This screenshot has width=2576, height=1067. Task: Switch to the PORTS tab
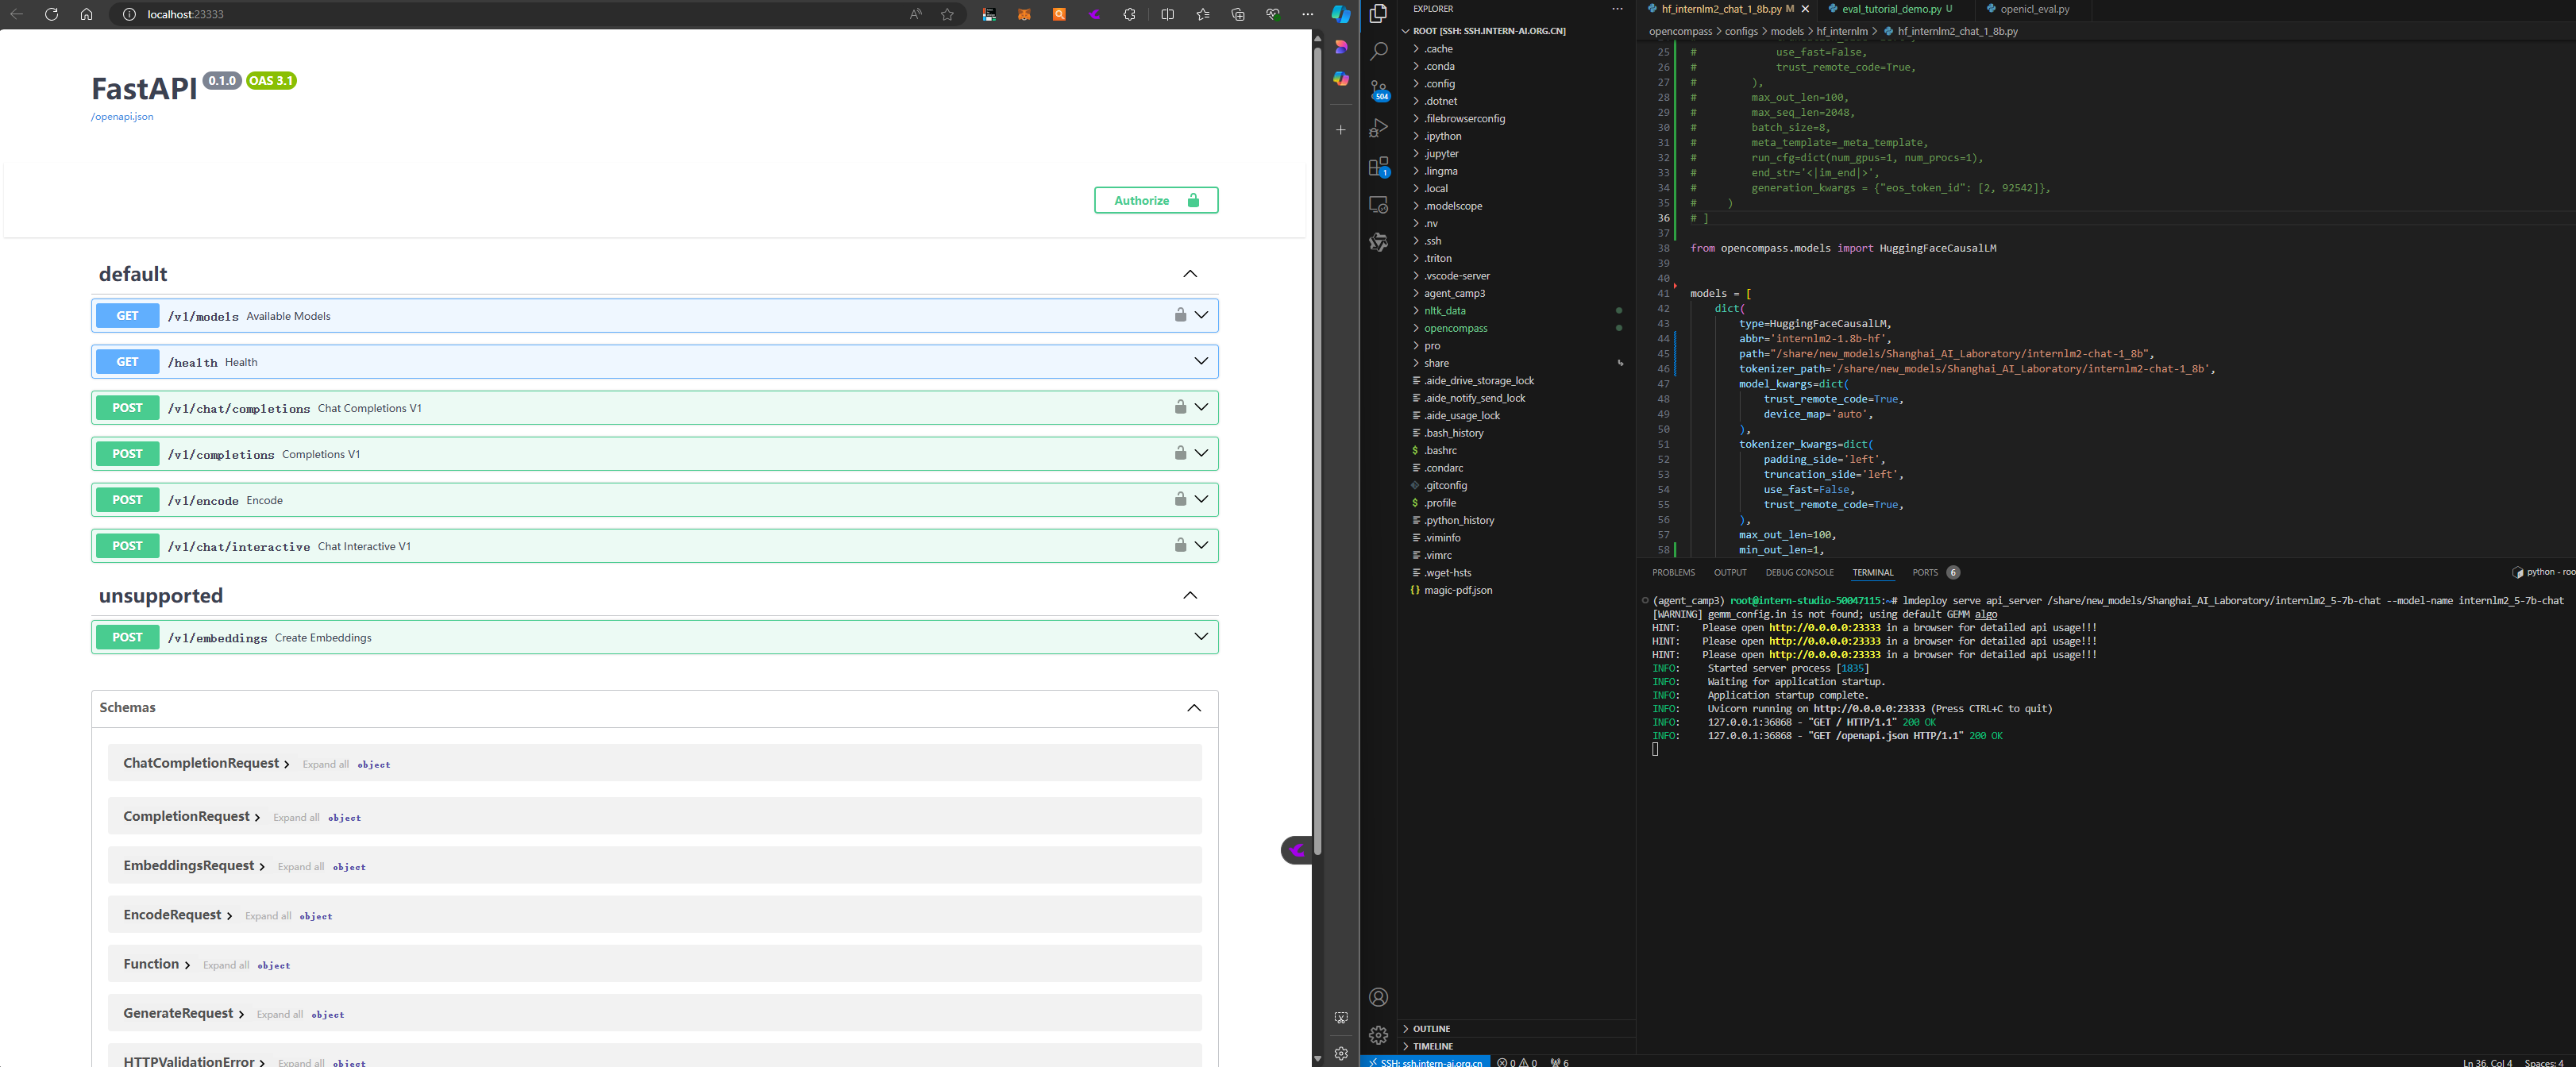click(x=1925, y=573)
